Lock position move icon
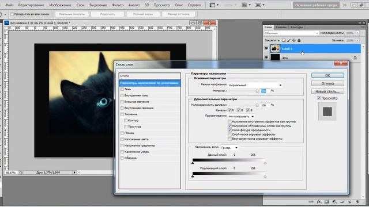The image size is (369, 207). [x=294, y=40]
